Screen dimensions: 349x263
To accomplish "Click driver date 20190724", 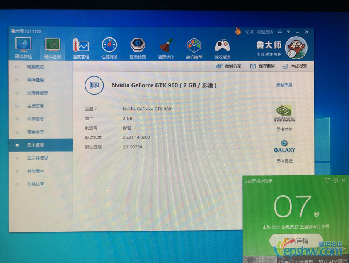I will (133, 147).
